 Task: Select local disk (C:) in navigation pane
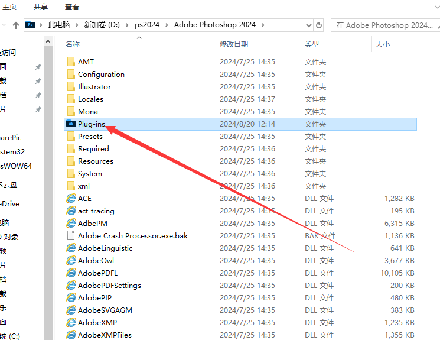(x=10, y=336)
